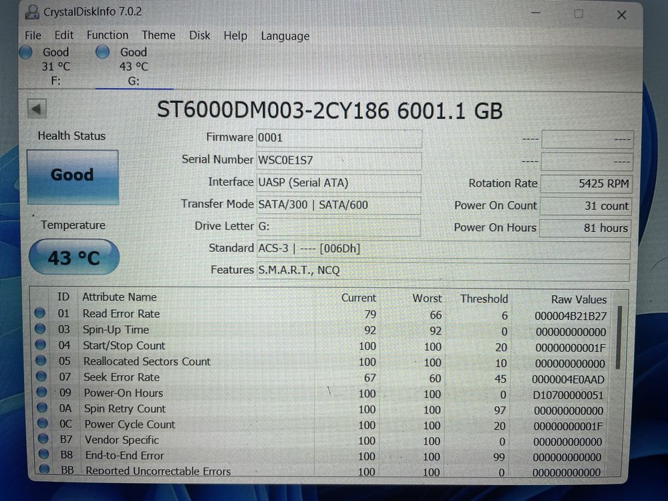The height and width of the screenshot is (501, 668).
Task: Select the Spin Retry Count attribute name
Action: click(125, 409)
